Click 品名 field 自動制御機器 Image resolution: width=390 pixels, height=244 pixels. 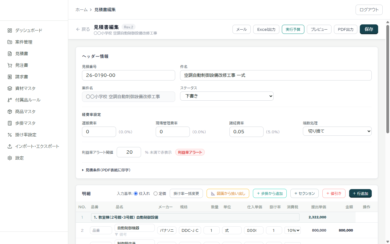(x=135, y=228)
